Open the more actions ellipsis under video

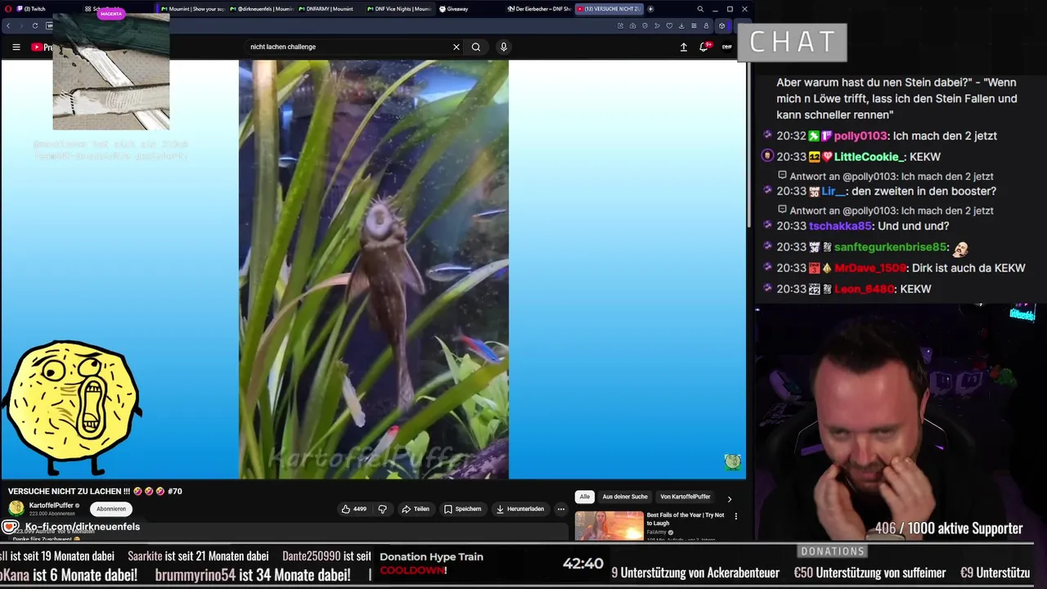click(x=561, y=509)
